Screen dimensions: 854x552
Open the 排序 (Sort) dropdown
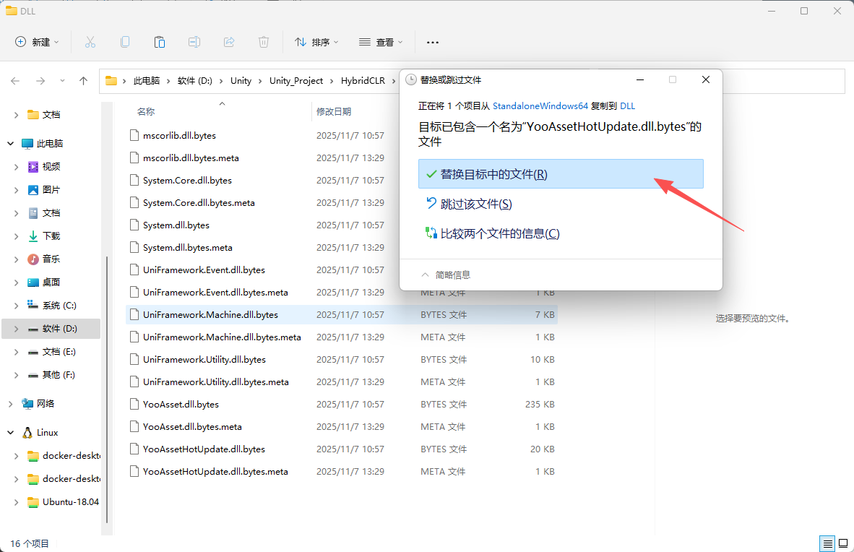(316, 42)
